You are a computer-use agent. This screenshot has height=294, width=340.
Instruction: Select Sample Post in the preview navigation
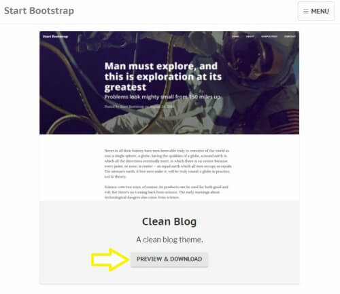click(x=269, y=37)
